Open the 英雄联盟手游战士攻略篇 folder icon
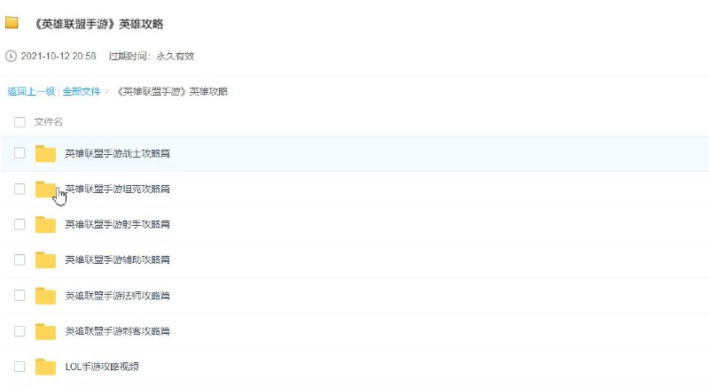 [45, 154]
